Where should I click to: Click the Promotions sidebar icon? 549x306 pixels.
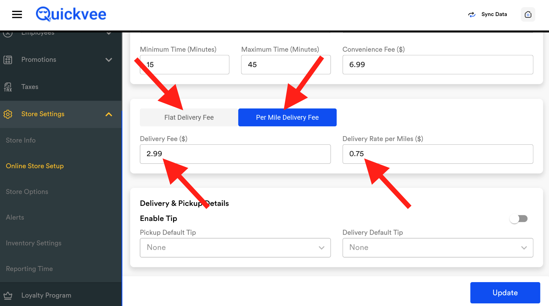point(8,60)
